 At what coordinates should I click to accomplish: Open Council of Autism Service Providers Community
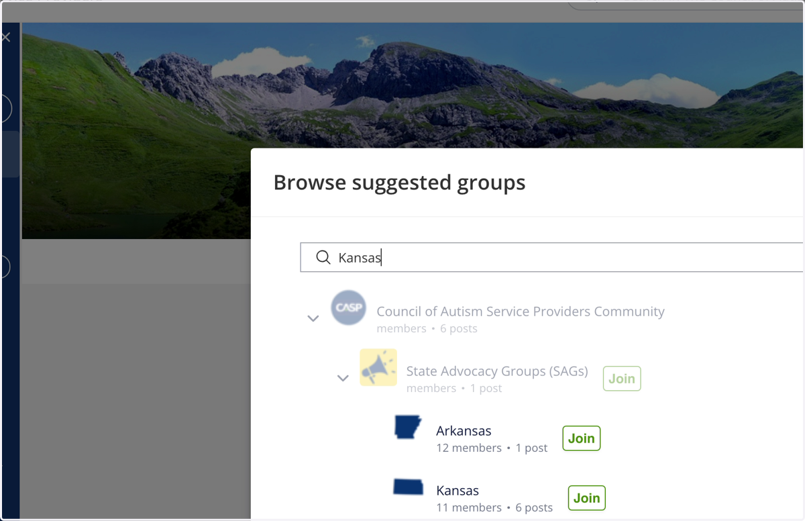click(x=521, y=312)
